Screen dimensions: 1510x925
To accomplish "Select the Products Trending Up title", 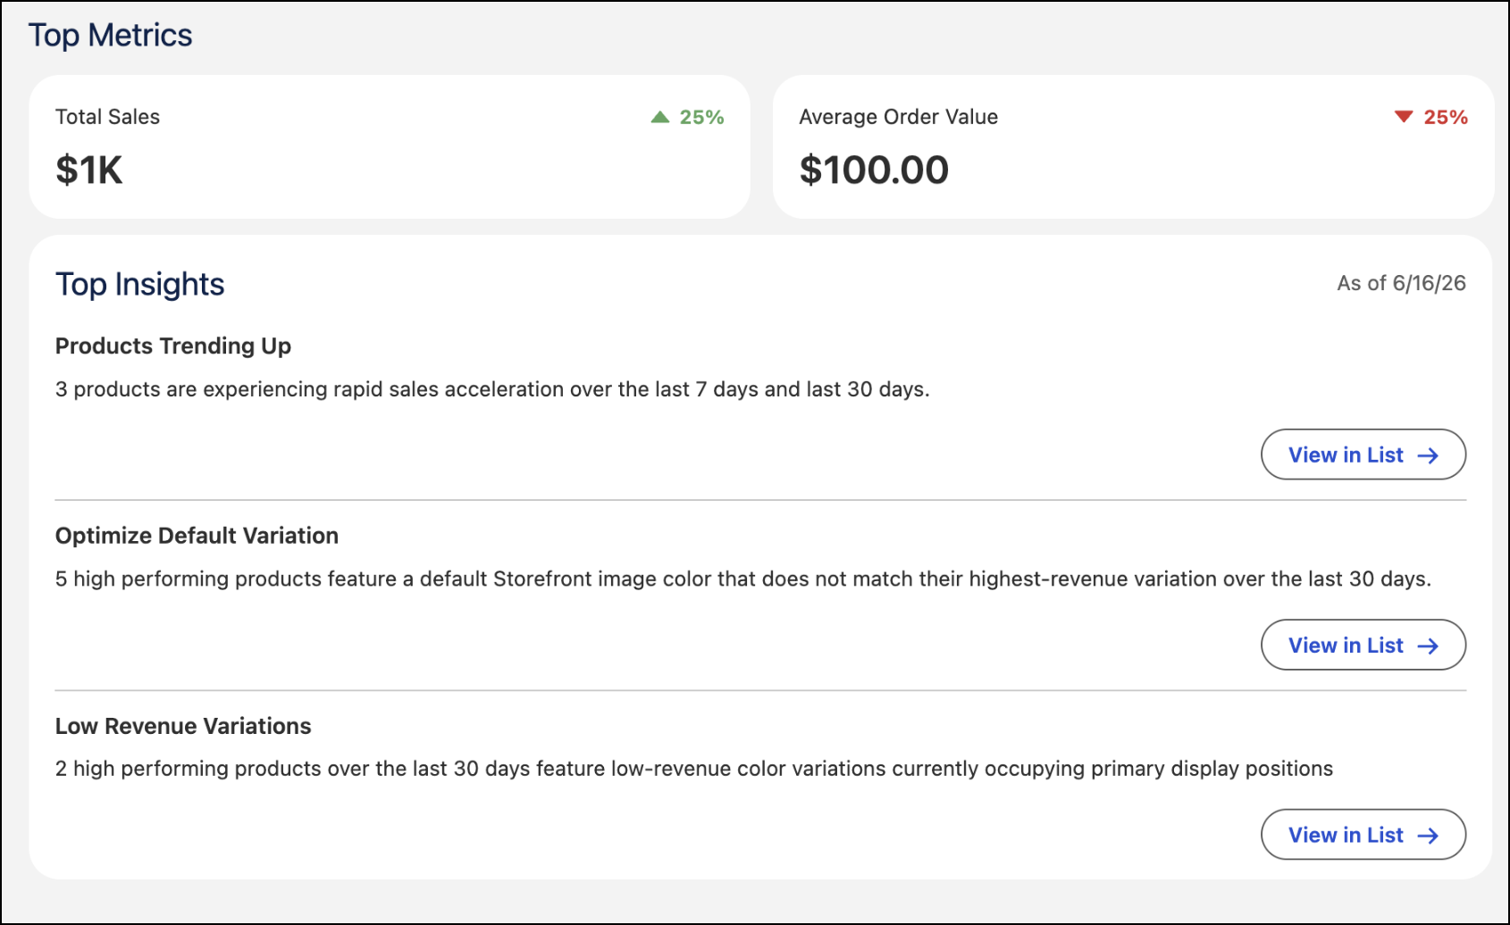I will [173, 346].
